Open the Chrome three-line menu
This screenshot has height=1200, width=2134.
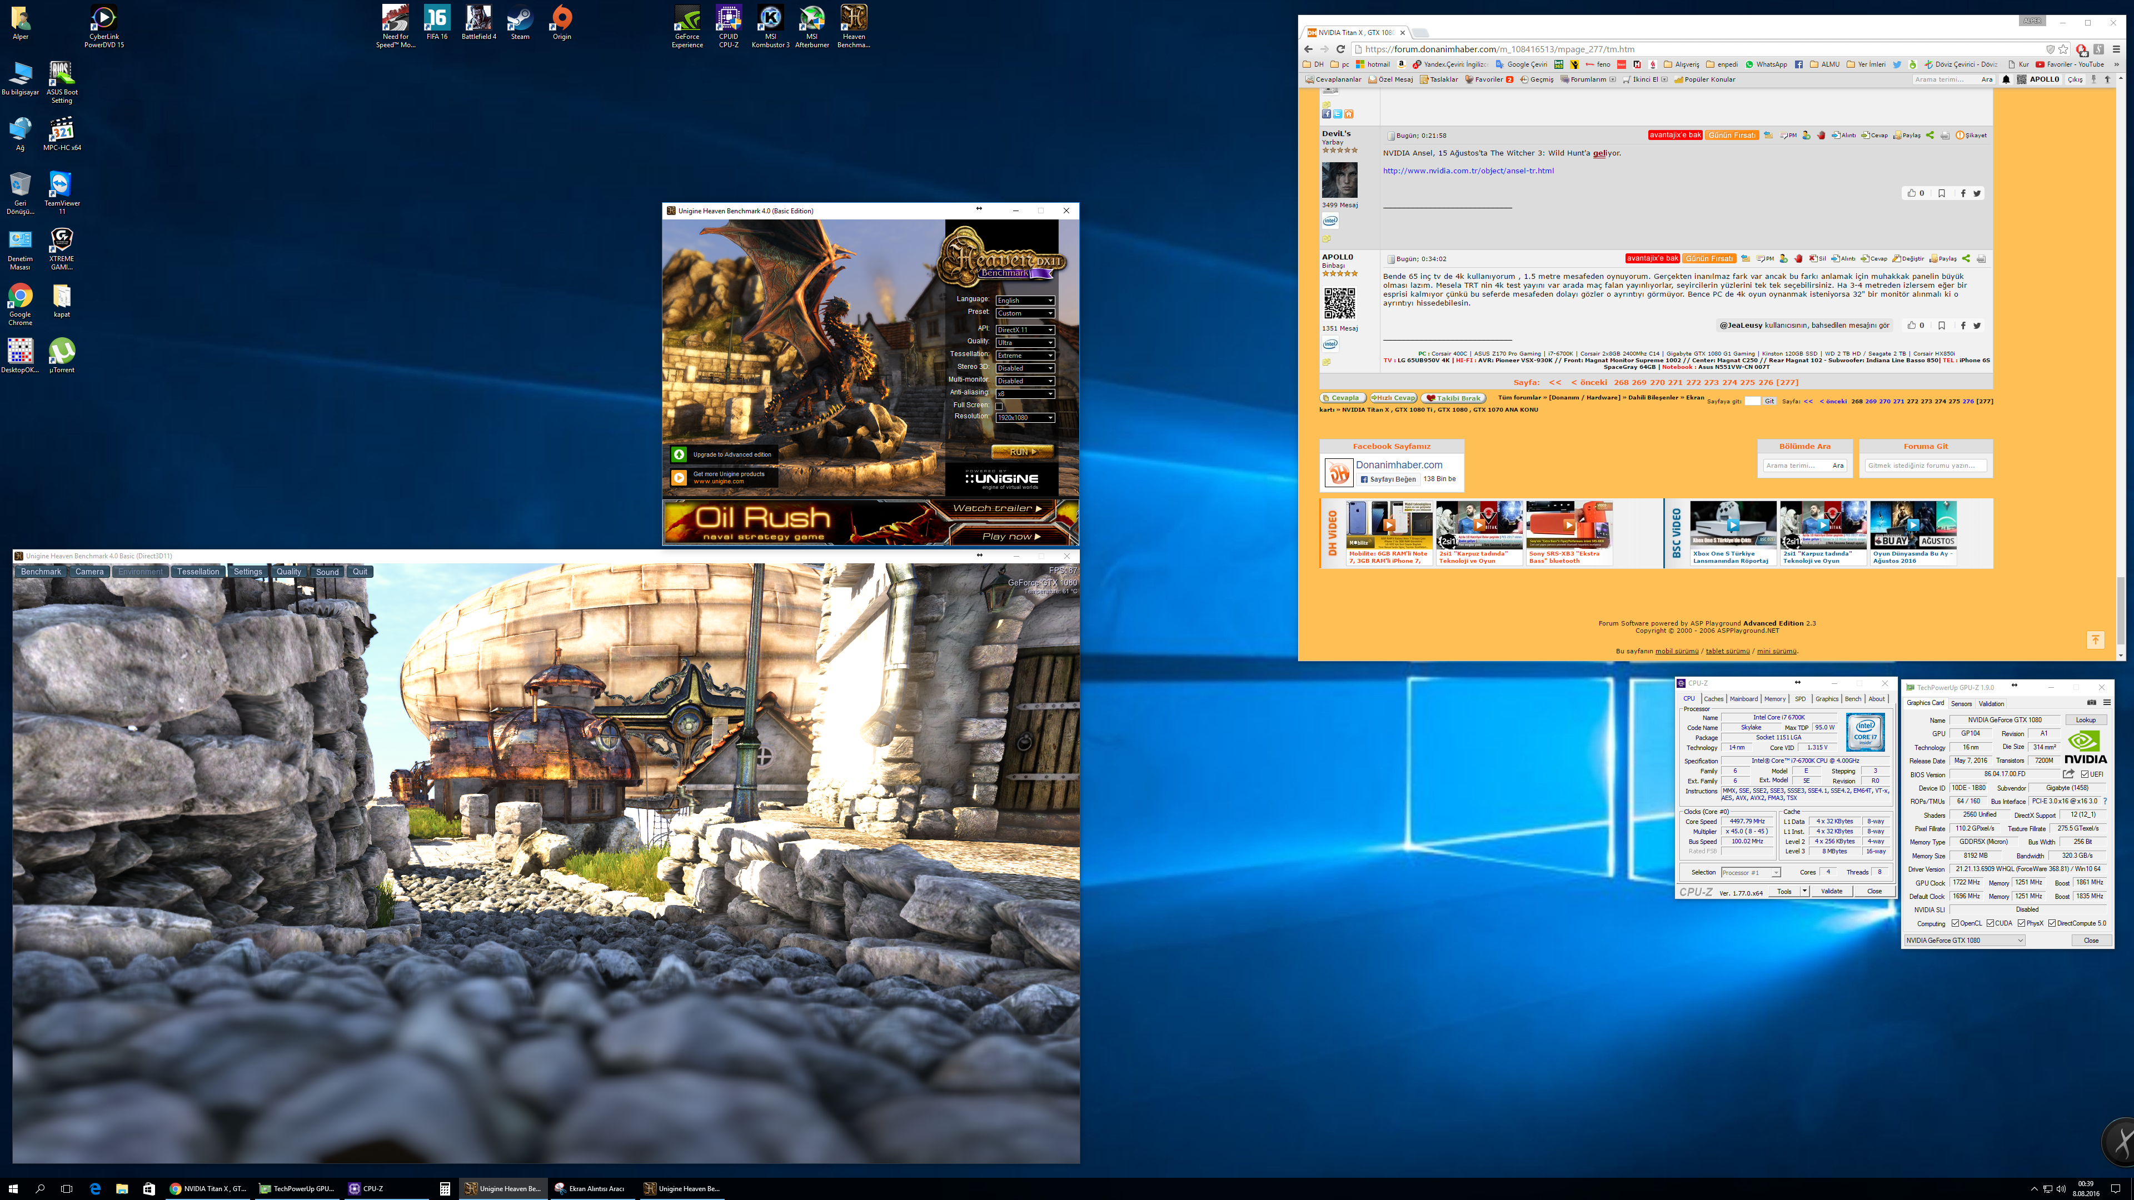[2116, 49]
